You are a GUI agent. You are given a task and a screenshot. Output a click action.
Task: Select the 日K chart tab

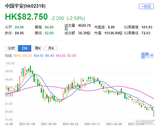(x=25, y=48)
